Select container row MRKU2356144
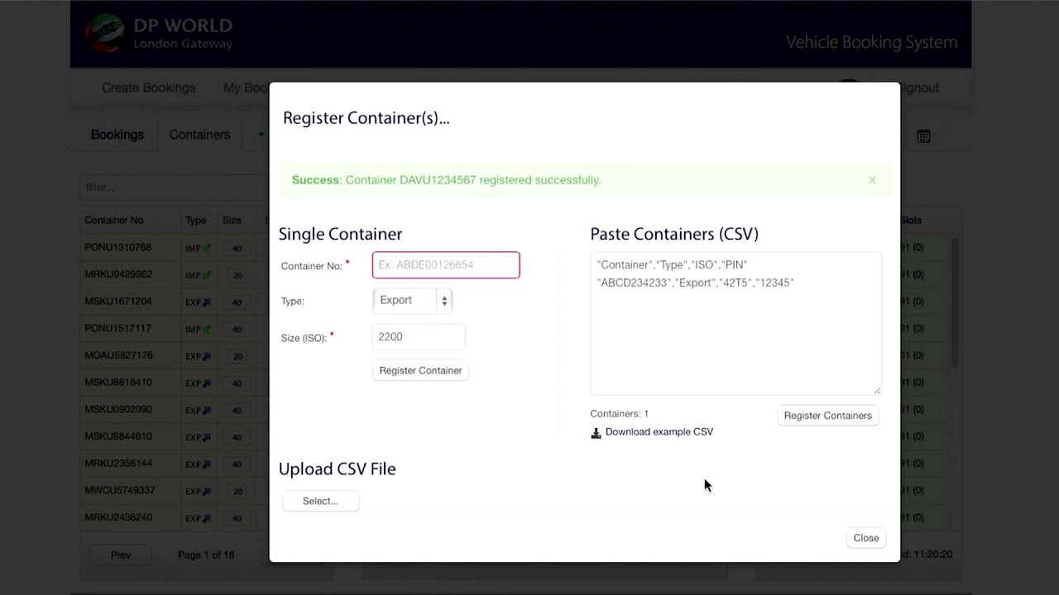This screenshot has width=1059, height=595. 117,464
